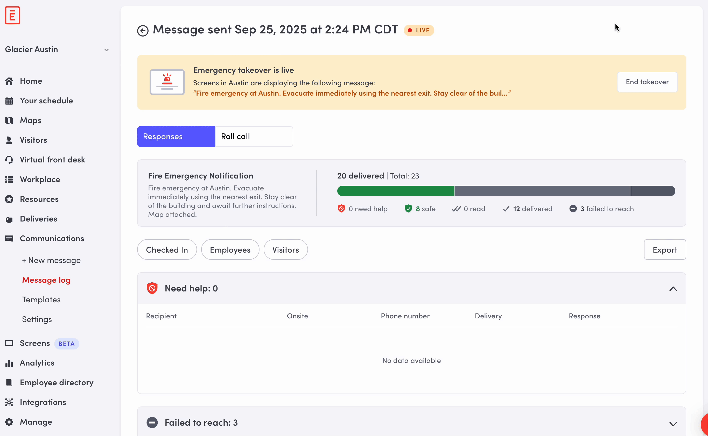
Task: Click the 'No data available' text
Action: [411, 360]
